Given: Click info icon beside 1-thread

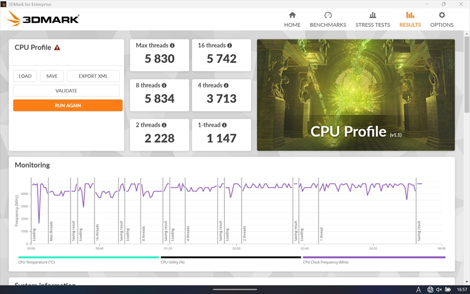Looking at the screenshot, I should coord(224,125).
